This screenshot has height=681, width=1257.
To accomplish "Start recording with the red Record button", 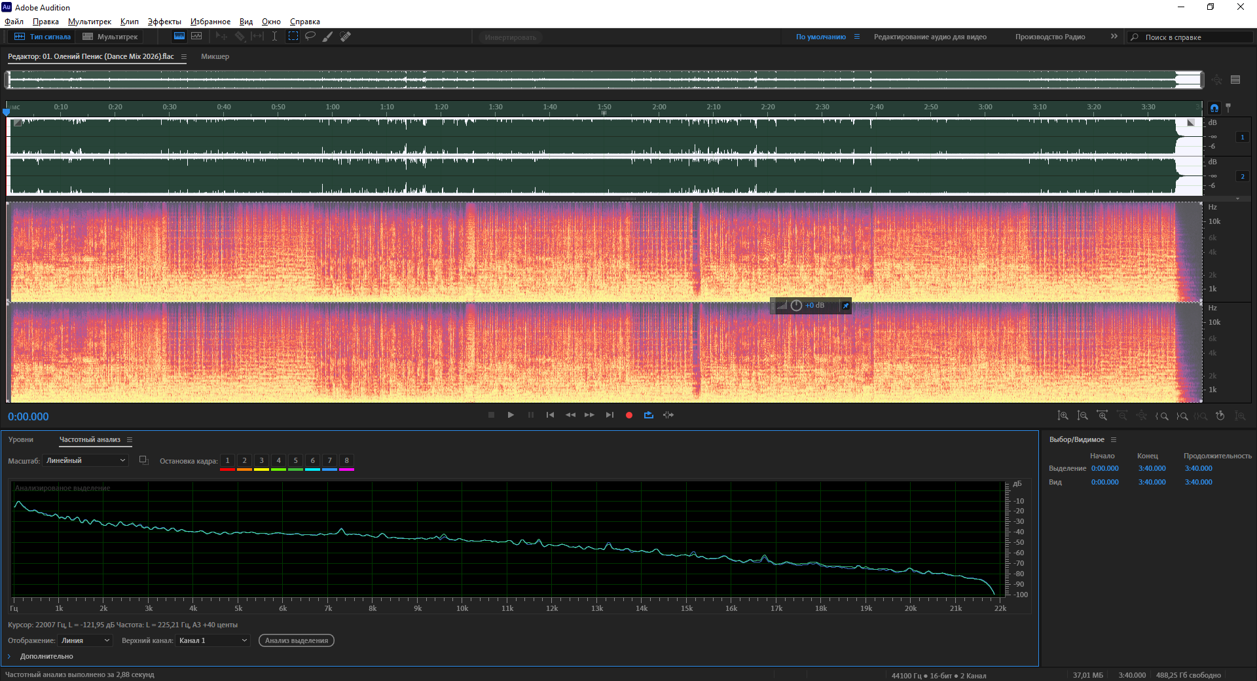I will pyautogui.click(x=629, y=415).
